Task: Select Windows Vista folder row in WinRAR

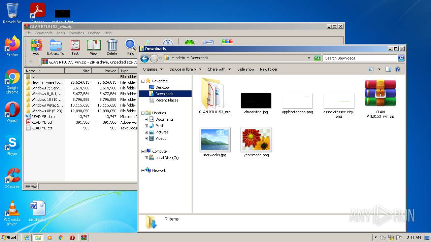Action: coord(81,105)
